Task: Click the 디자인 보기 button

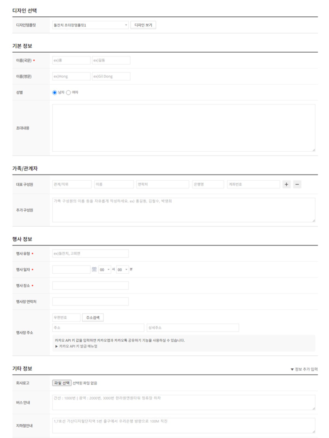Action: (143, 25)
